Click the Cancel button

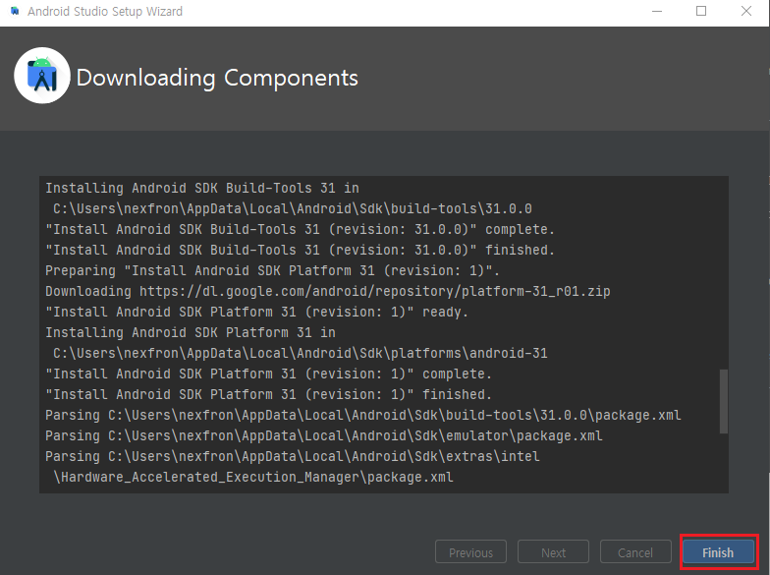635,552
